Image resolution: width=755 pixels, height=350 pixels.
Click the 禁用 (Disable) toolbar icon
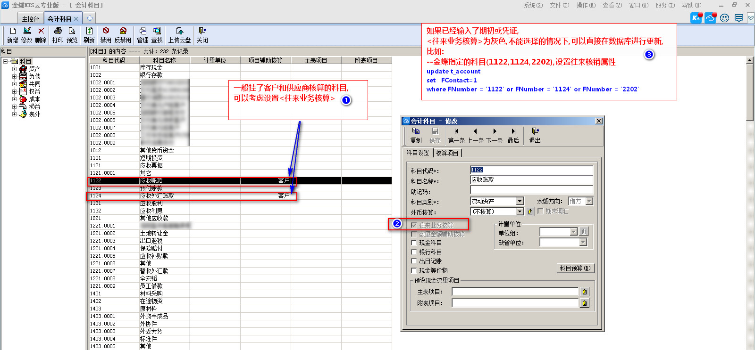tap(106, 31)
